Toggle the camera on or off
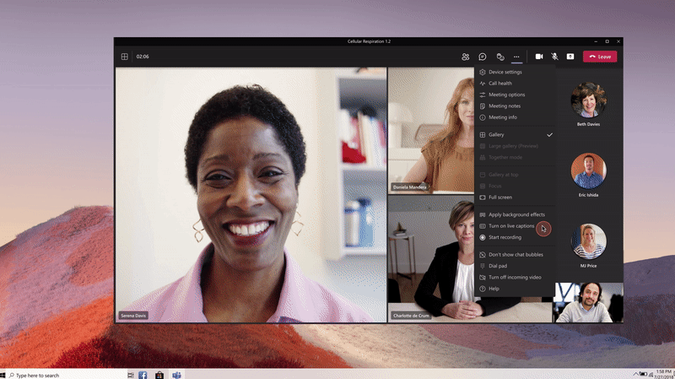The image size is (675, 379). coord(539,57)
